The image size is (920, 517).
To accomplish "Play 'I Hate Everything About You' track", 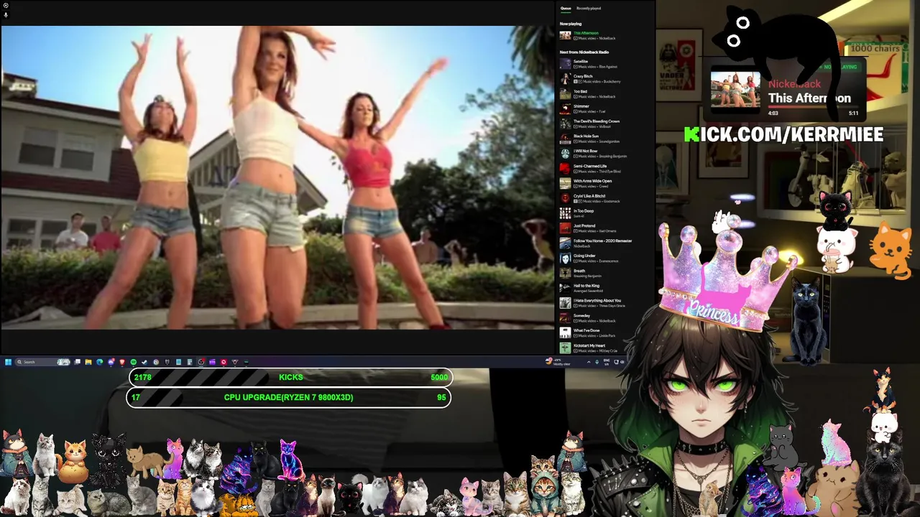I will tap(604, 303).
